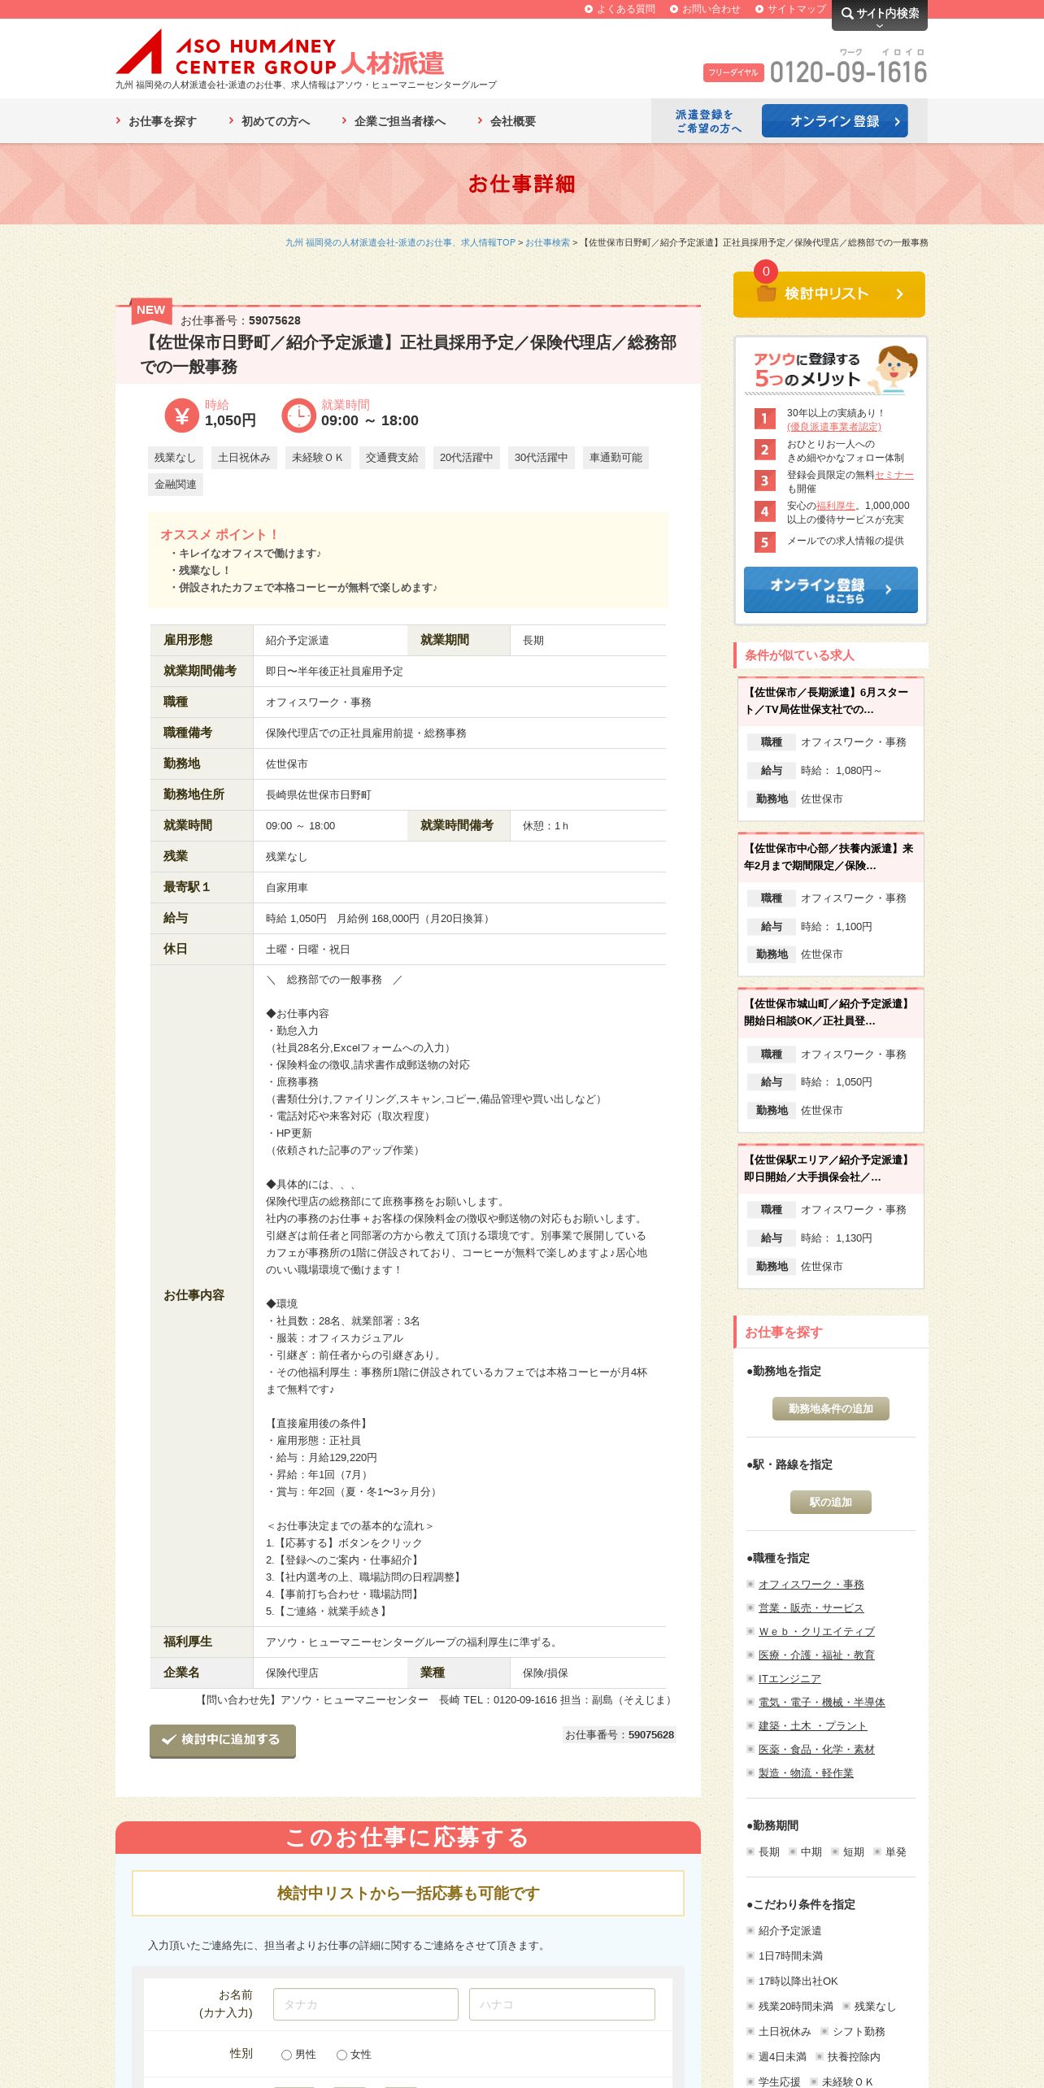1044x2088 pixels.
Task: Select 医療・介護・福祉・教育 job type
Action: (x=816, y=1655)
